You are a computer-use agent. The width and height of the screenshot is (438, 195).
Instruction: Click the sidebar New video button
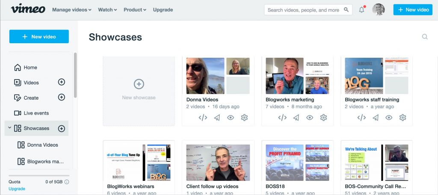click(x=39, y=37)
